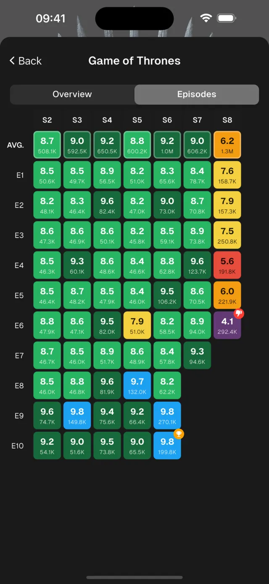Open the 8.5 cell with 50.6K votes
The width and height of the screenshot is (269, 584).
point(47,175)
